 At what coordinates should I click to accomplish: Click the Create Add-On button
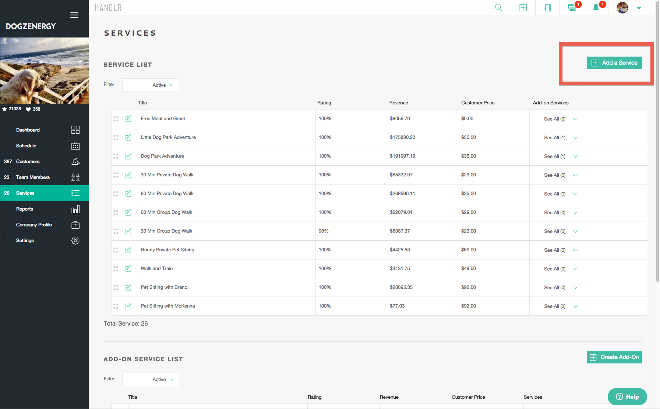tap(614, 357)
